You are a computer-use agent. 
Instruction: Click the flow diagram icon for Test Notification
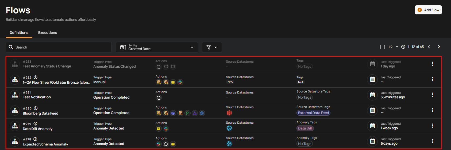(x=15, y=95)
